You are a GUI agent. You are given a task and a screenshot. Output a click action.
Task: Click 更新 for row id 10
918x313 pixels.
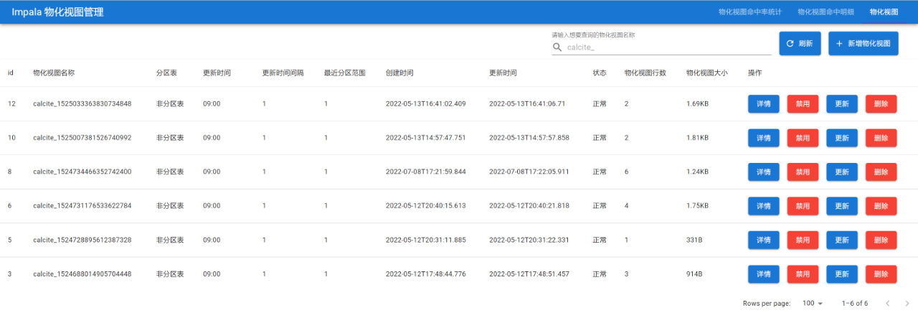pyautogui.click(x=842, y=138)
